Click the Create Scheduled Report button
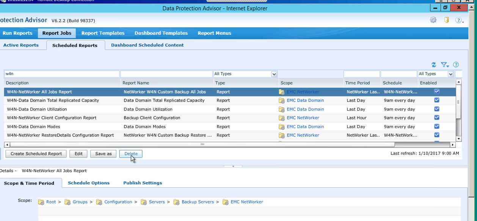Viewport: 477px width, 221px height. pos(36,154)
